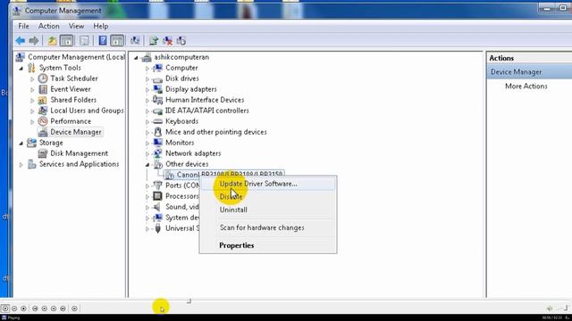Image resolution: width=572 pixels, height=321 pixels.
Task: Expand the IDE ATA/ATAPI controllers category
Action: coord(147,111)
